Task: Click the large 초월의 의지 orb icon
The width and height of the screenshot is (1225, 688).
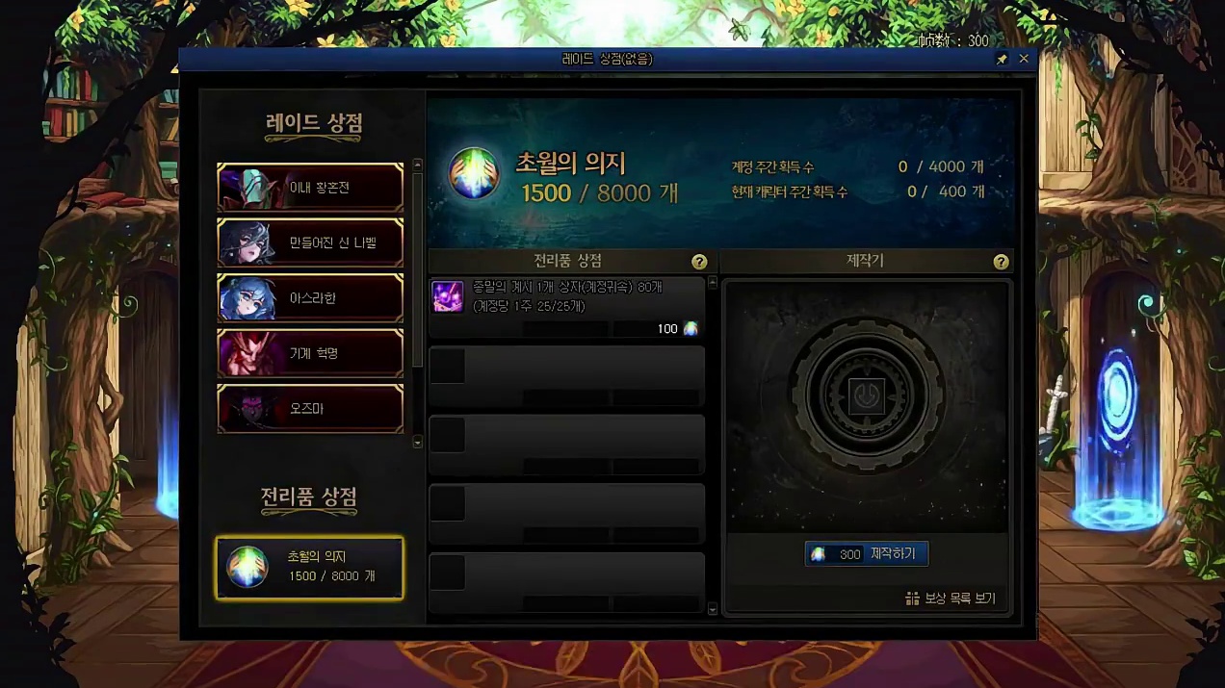Action: pyautogui.click(x=474, y=174)
